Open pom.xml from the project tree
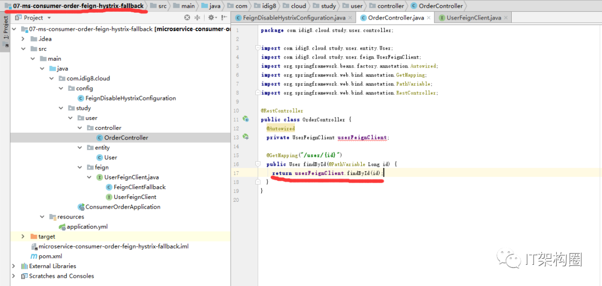 point(50,256)
